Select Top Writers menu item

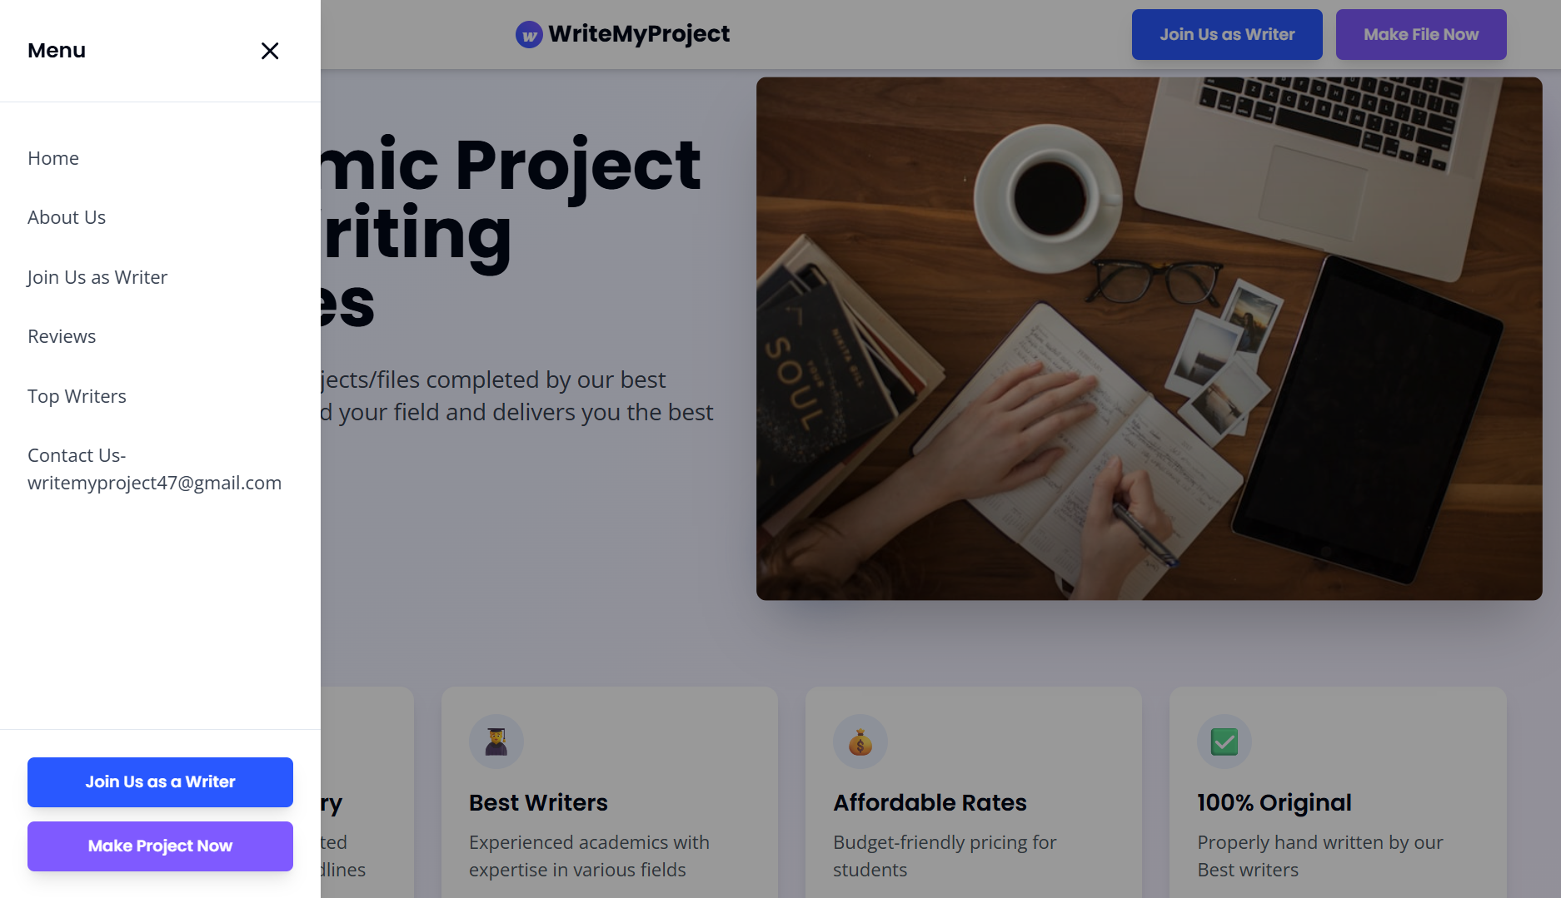coord(77,396)
